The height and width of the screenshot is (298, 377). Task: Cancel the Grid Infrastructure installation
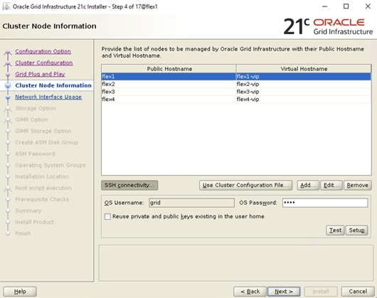click(358, 292)
